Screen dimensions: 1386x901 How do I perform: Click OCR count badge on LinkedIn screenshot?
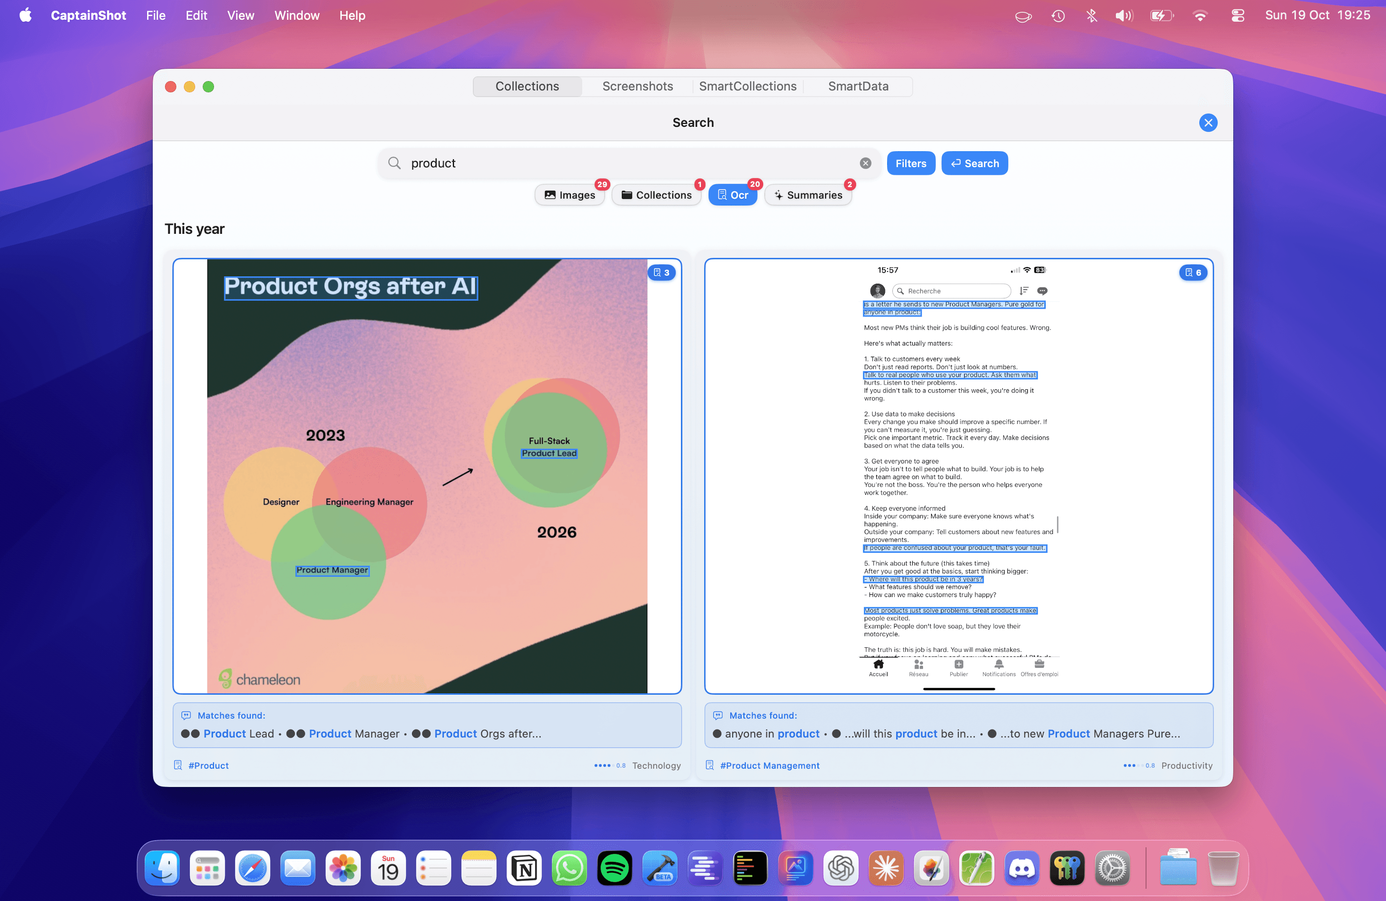[1193, 272]
